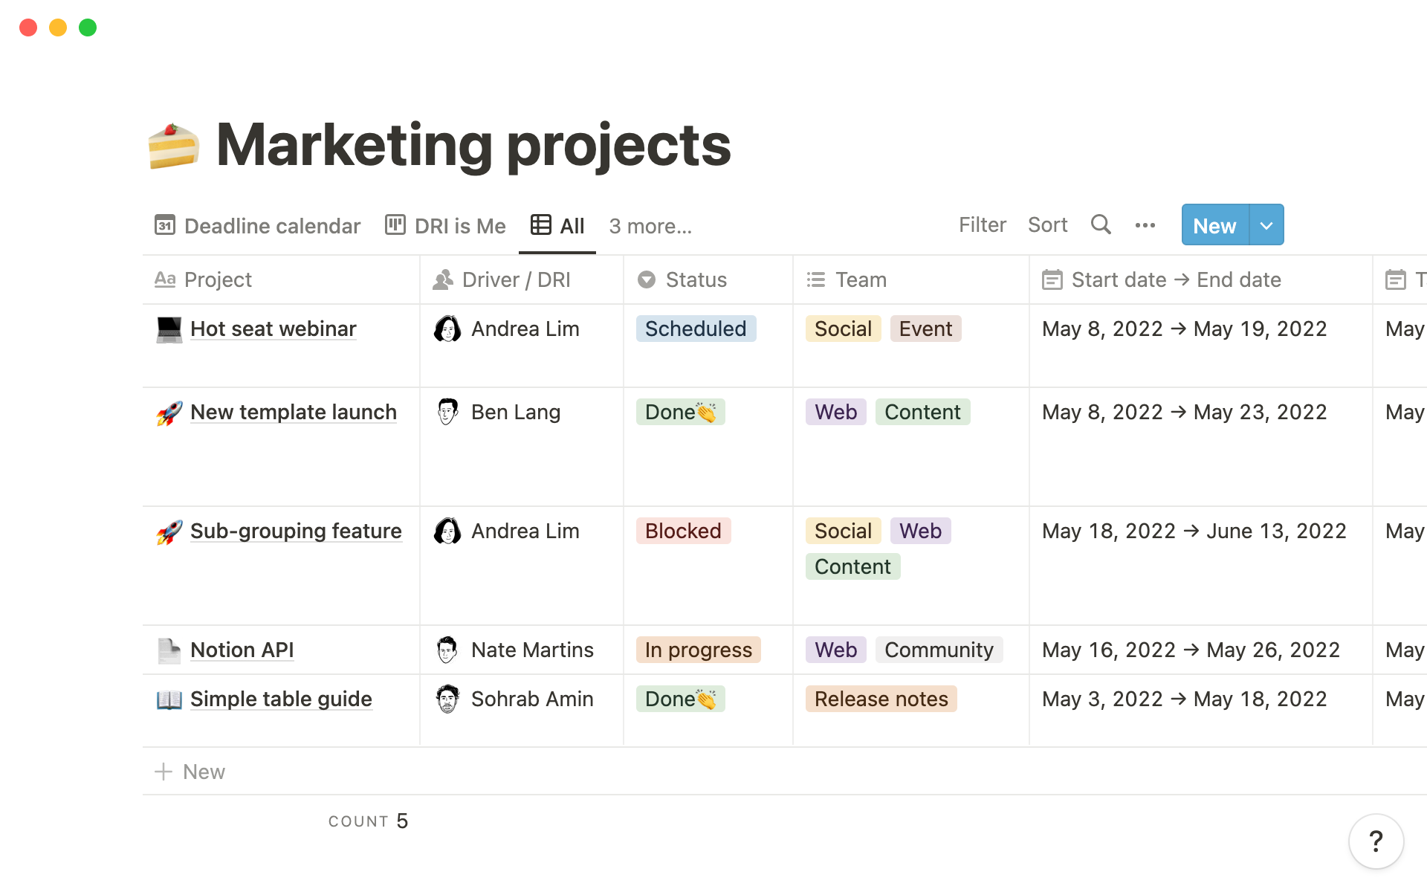
Task: Expand the New button dropdown arrow
Action: tap(1266, 225)
